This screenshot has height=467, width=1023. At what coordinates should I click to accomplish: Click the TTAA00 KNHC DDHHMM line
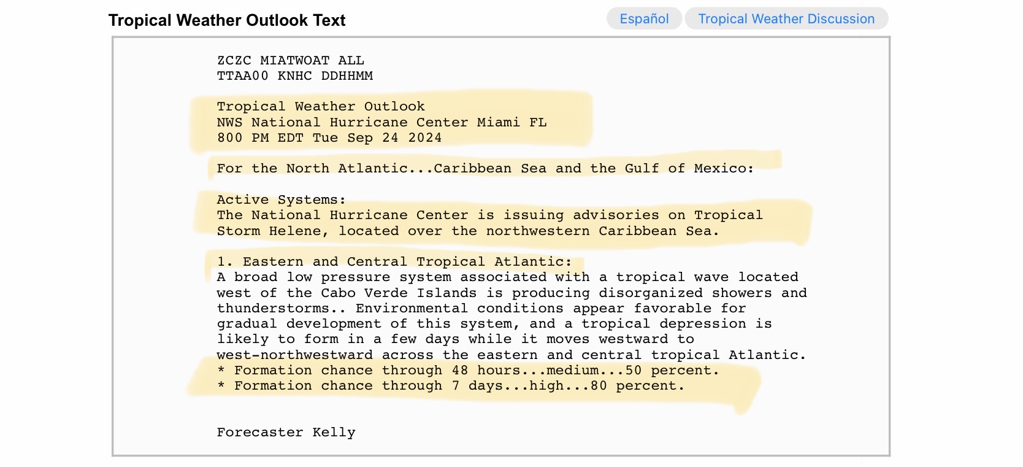(295, 75)
